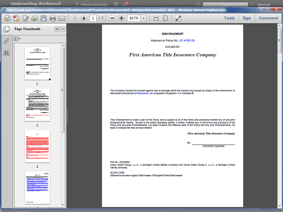This screenshot has height=212, width=283.
Task: Open the Tools pane
Action: click(229, 18)
